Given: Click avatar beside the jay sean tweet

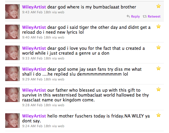Looking at the screenshot, I should point(12,74).
